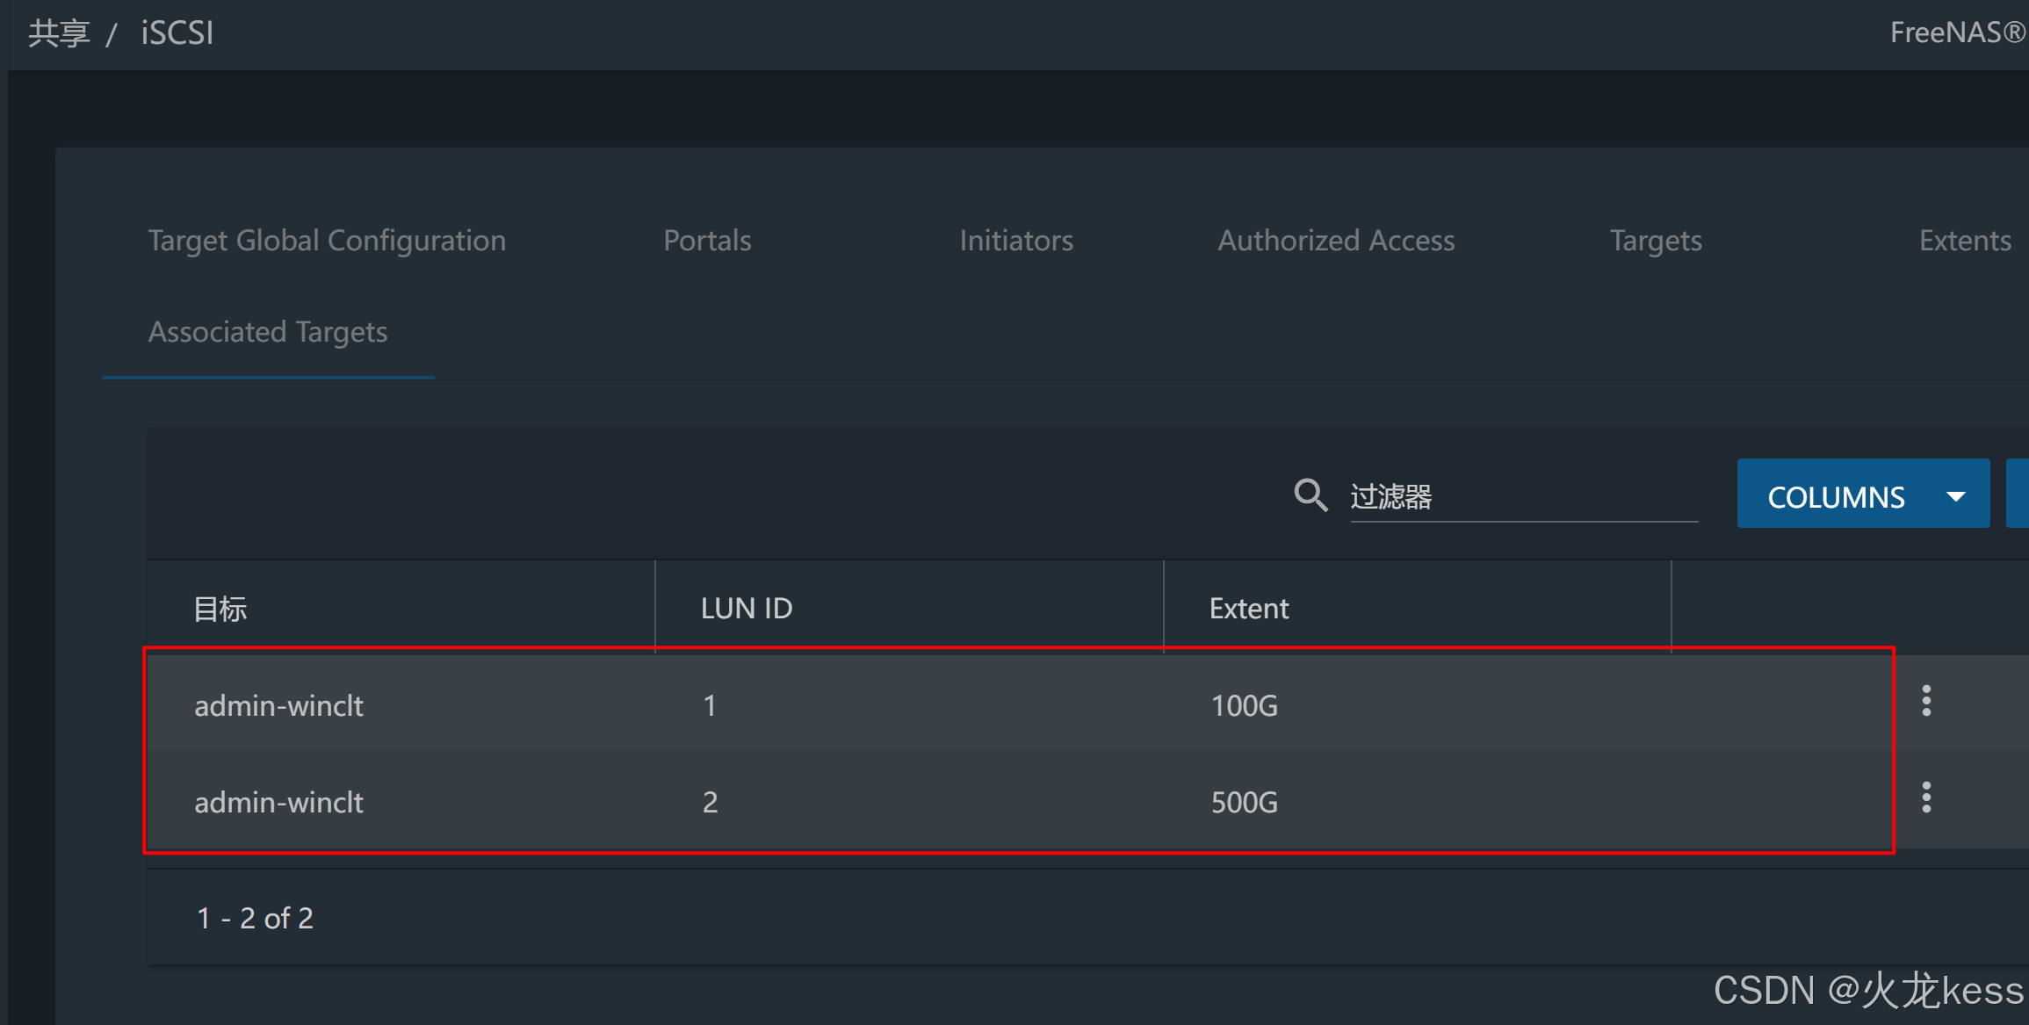This screenshot has width=2029, height=1025.
Task: Open options menu for LUN ID 1 row
Action: coord(1926,701)
